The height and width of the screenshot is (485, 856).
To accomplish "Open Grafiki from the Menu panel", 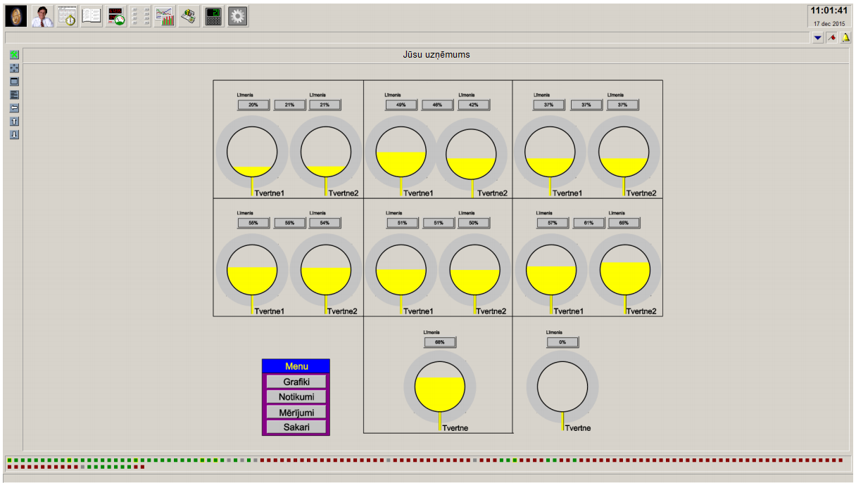I will (296, 382).
